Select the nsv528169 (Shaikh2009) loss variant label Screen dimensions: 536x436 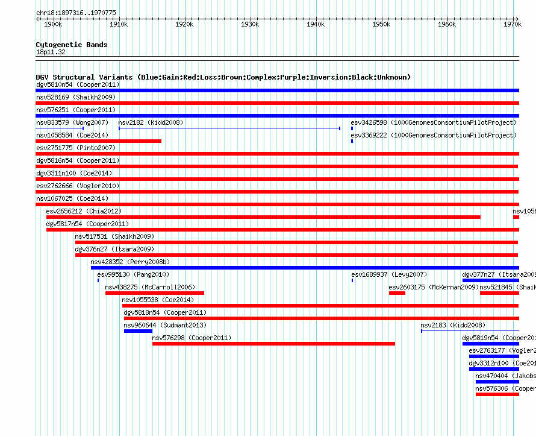(x=76, y=97)
